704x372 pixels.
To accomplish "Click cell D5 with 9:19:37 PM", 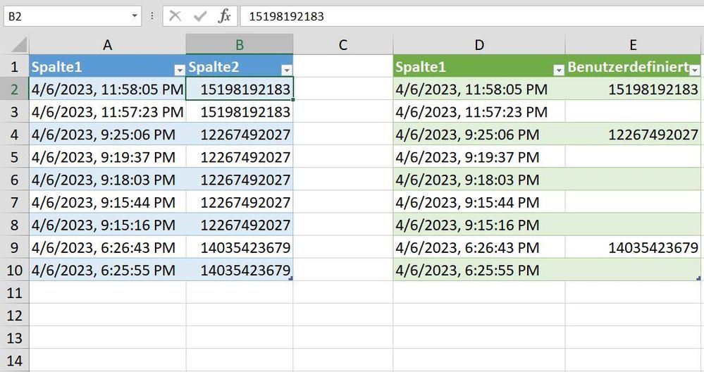I will pyautogui.click(x=479, y=157).
